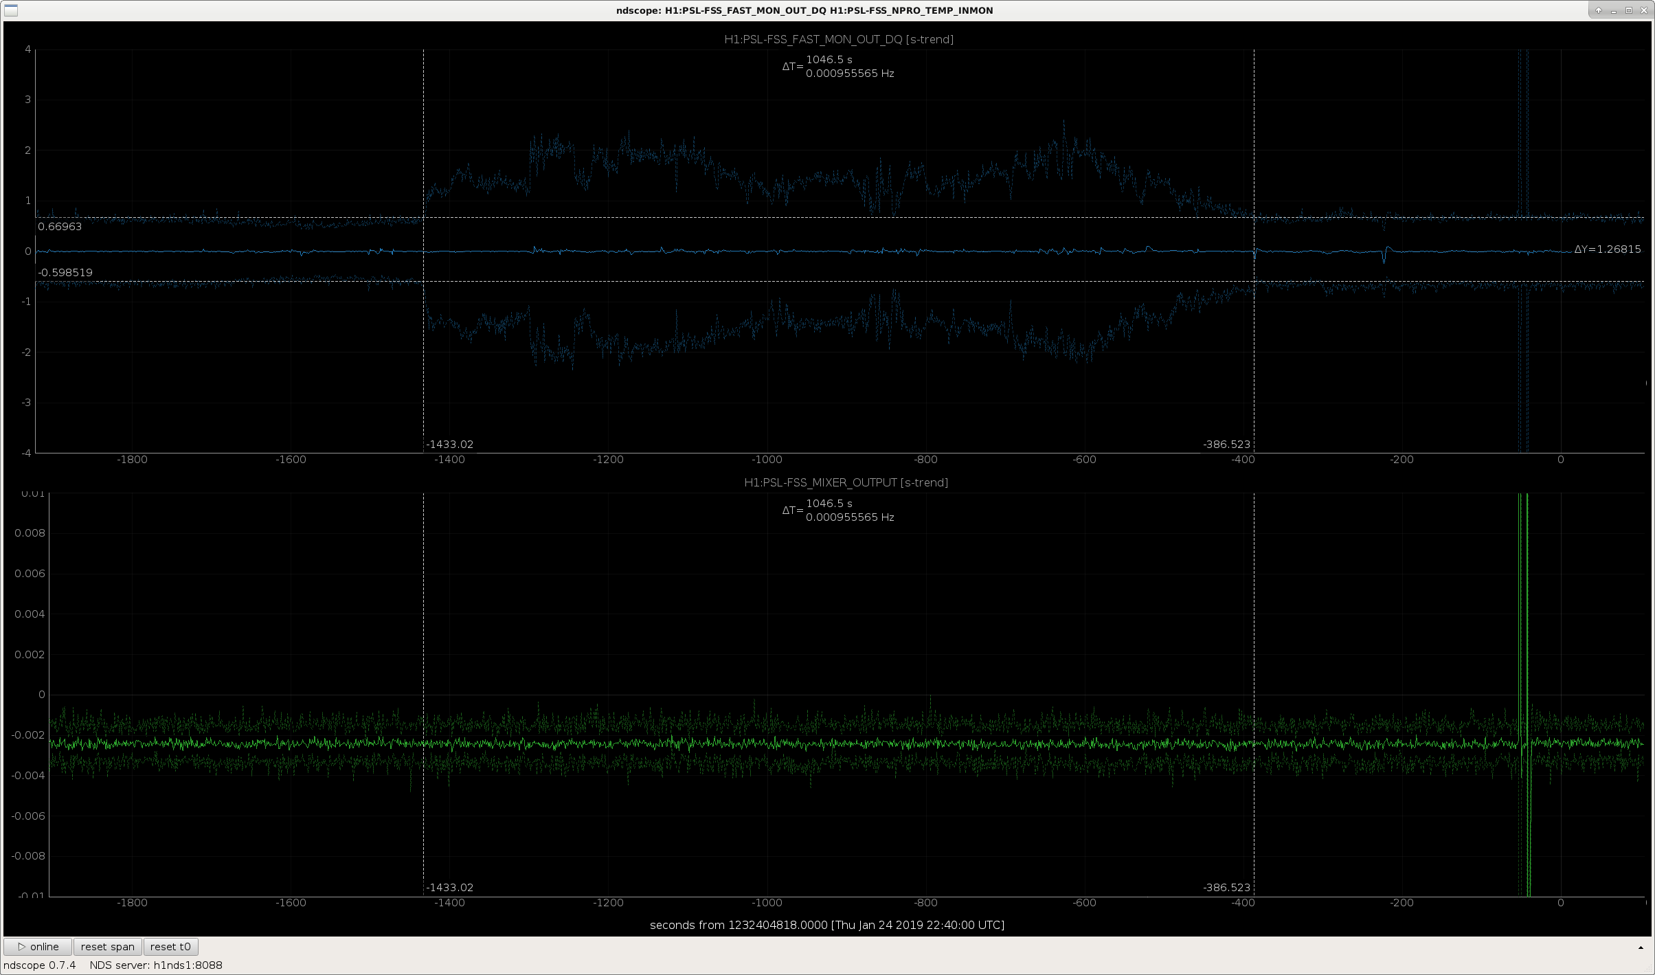This screenshot has width=1655, height=975.
Task: Click the H1:PSL-FSS_MIXER_OUTPUT plot title
Action: pyautogui.click(x=846, y=482)
